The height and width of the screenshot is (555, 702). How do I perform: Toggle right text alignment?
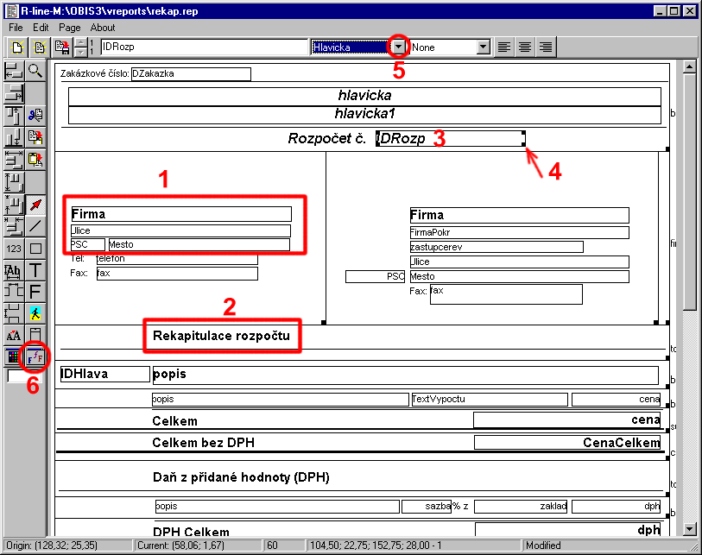[x=544, y=47]
